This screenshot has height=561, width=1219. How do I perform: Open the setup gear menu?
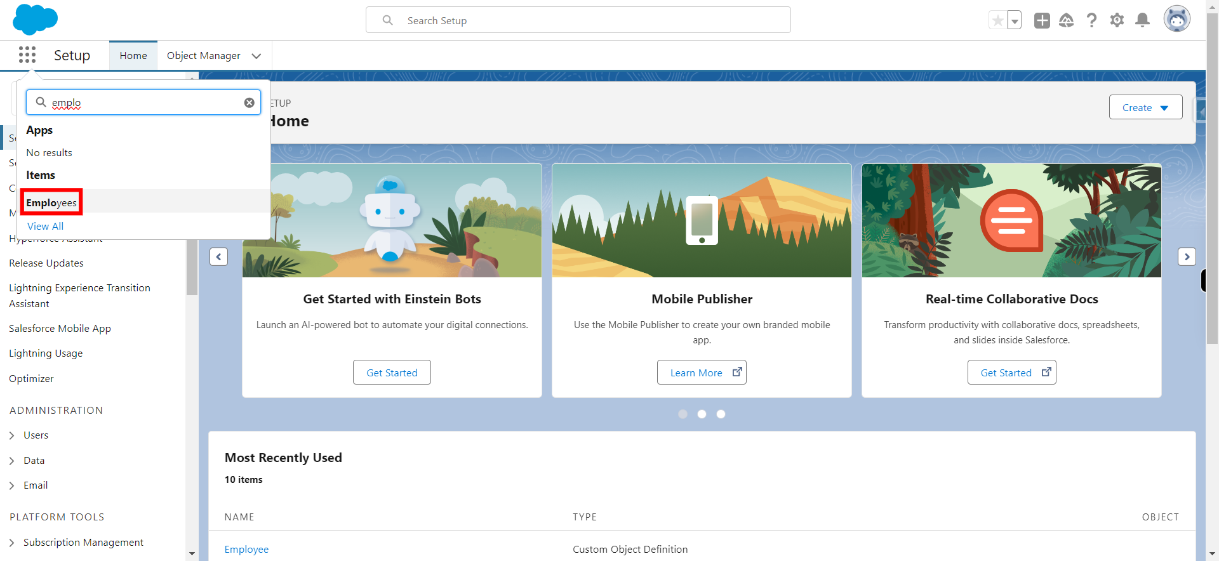pos(1117,20)
